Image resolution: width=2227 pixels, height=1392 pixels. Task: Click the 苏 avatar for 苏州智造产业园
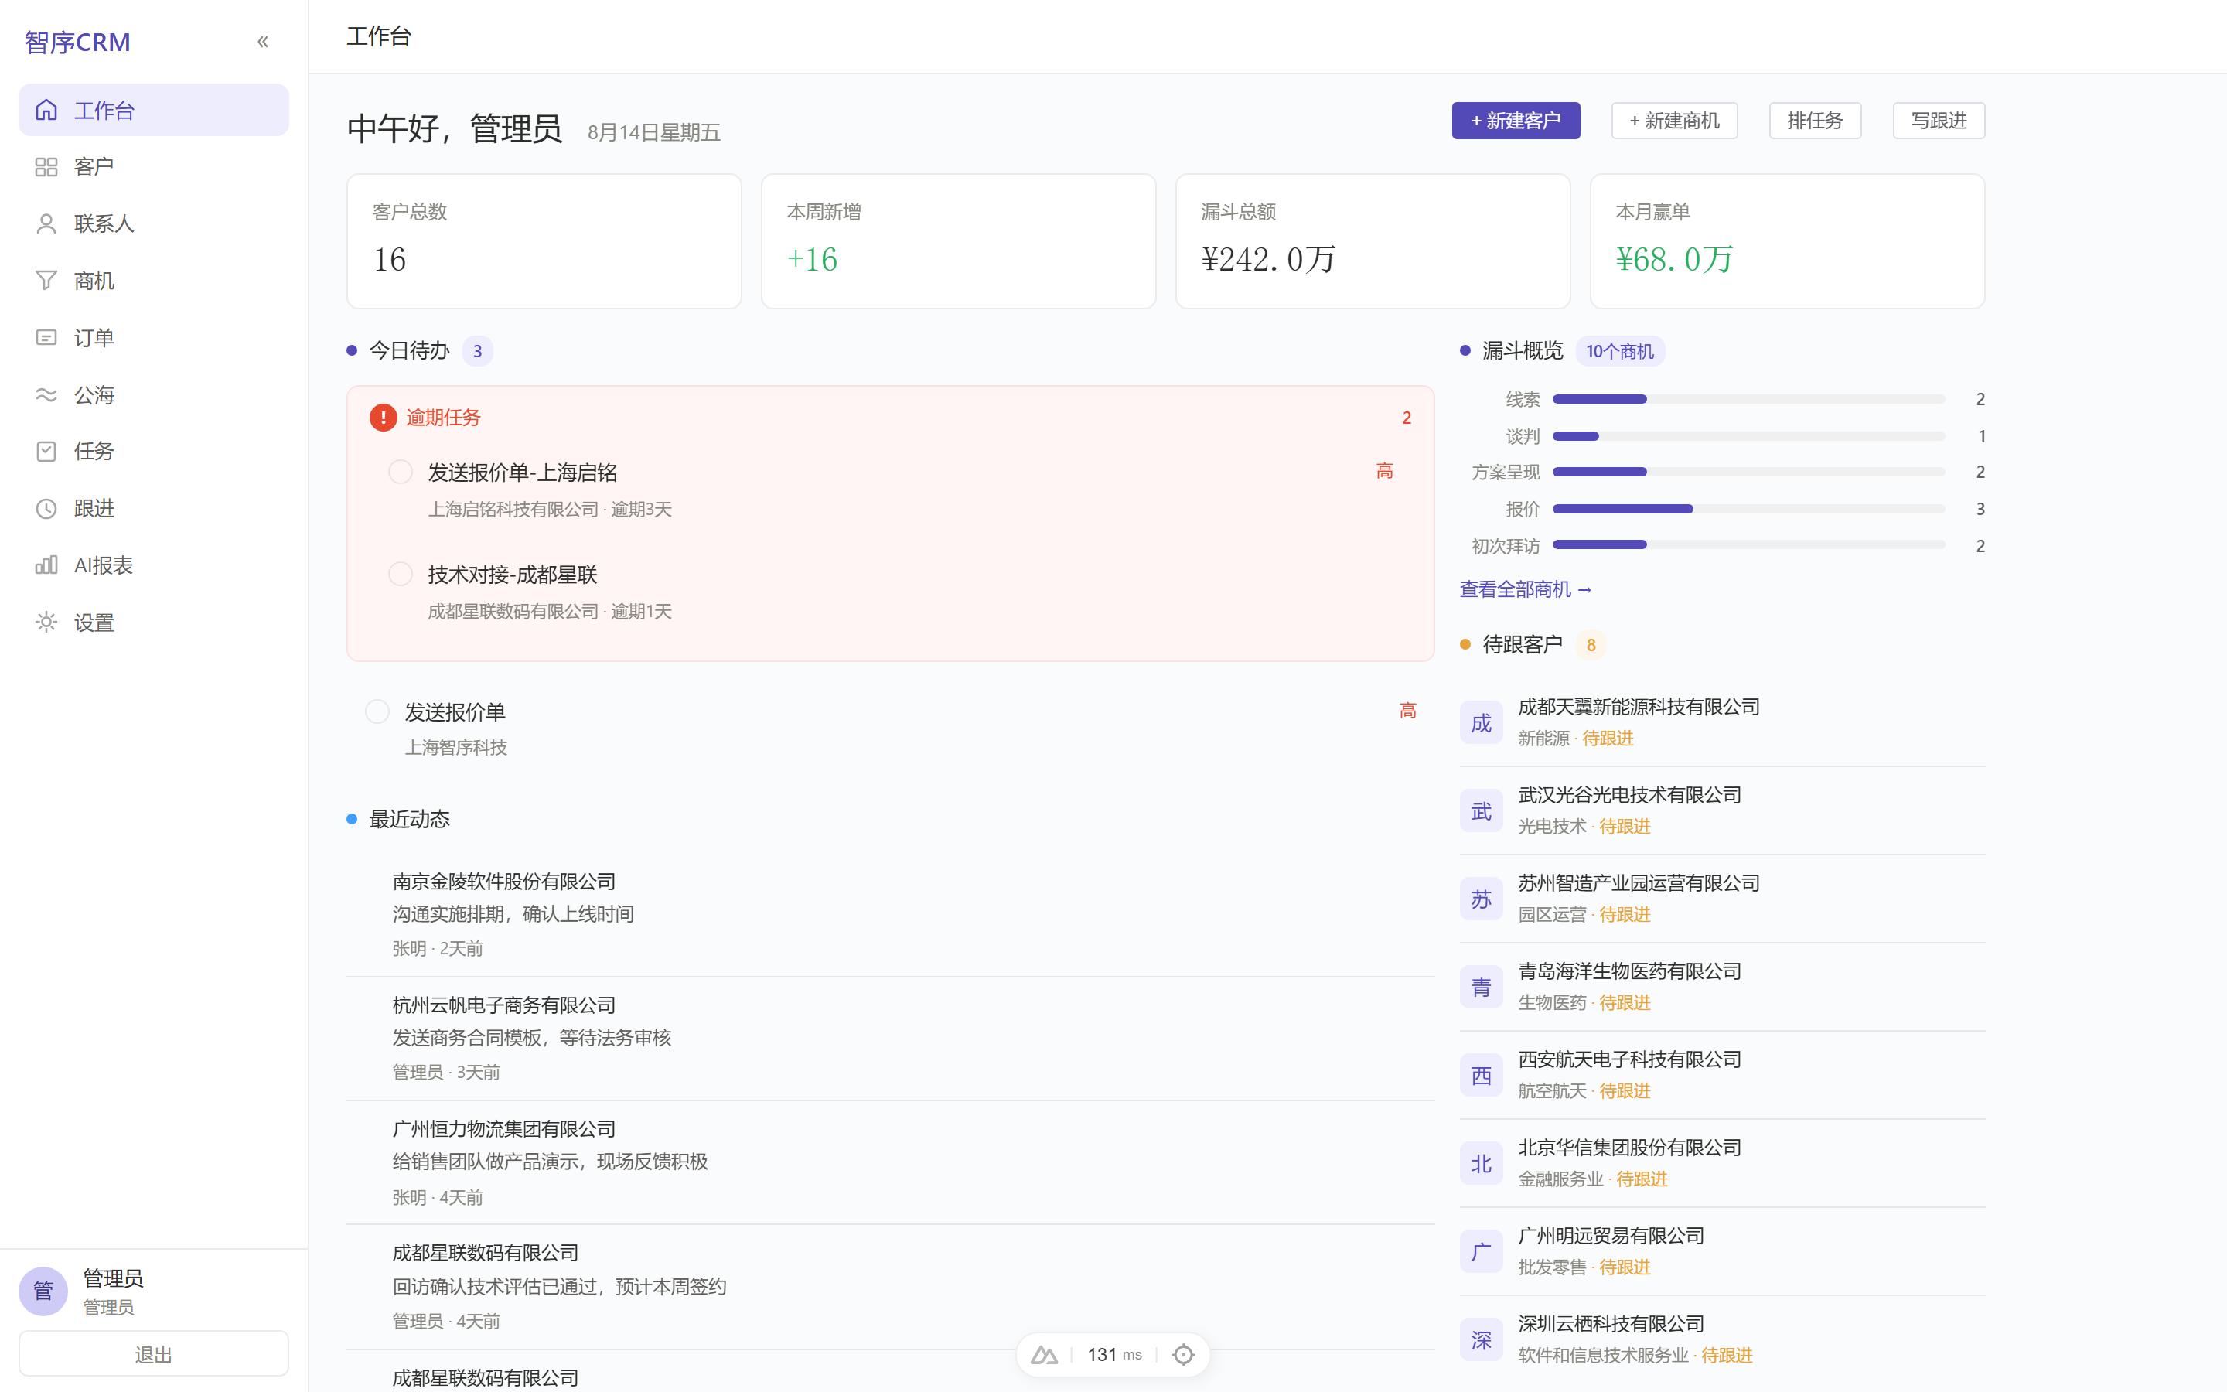(x=1482, y=899)
